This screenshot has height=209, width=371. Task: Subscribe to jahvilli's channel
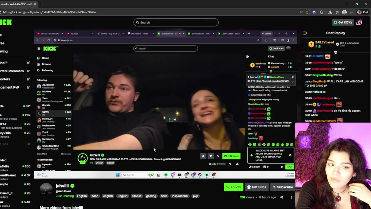[x=283, y=187]
